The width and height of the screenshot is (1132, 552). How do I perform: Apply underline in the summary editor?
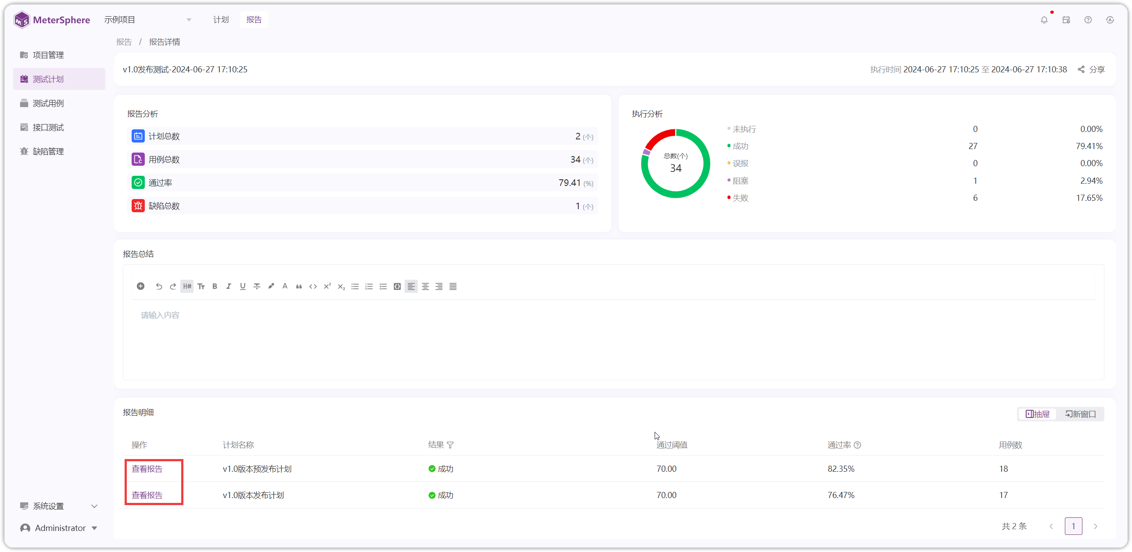243,286
